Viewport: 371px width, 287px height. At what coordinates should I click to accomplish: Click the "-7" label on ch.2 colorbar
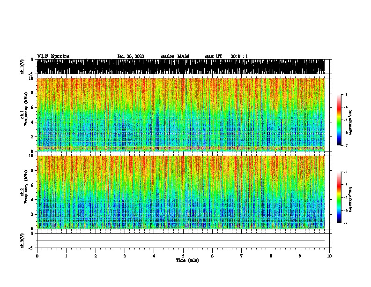coord(346,223)
